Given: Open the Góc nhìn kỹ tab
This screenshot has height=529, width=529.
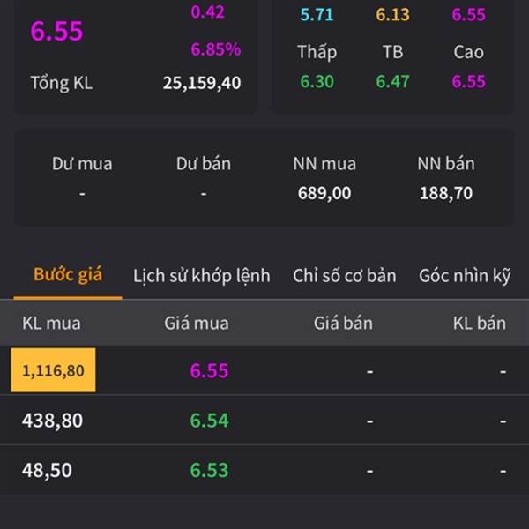Looking at the screenshot, I should [x=465, y=276].
